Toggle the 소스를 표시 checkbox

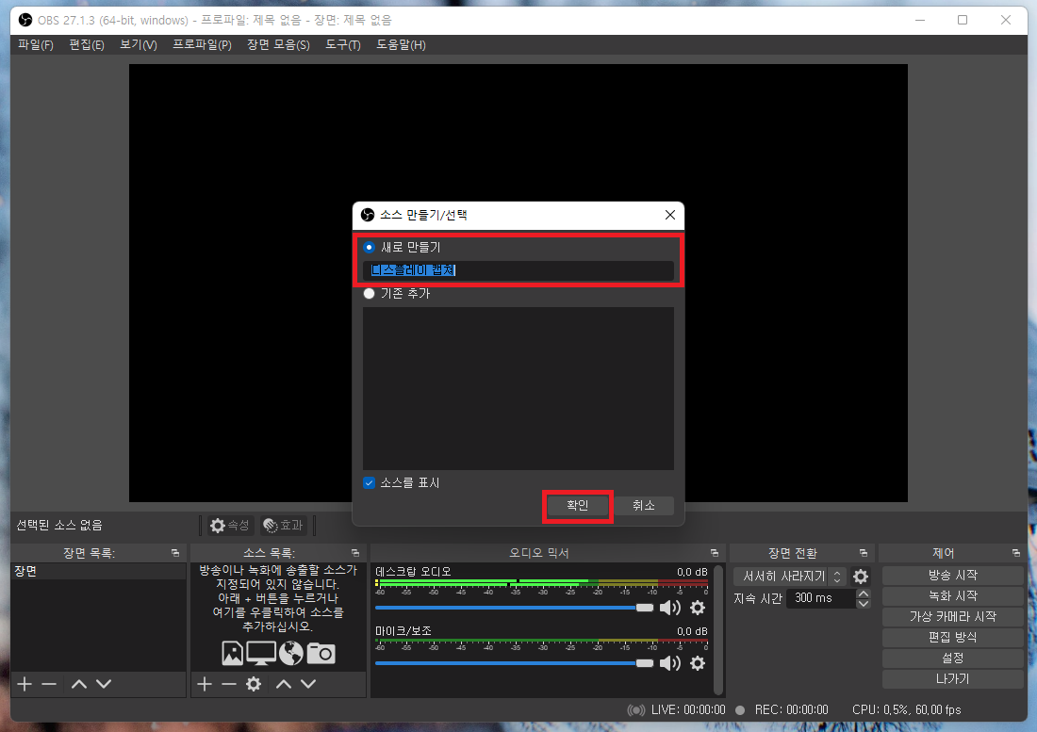coord(369,483)
